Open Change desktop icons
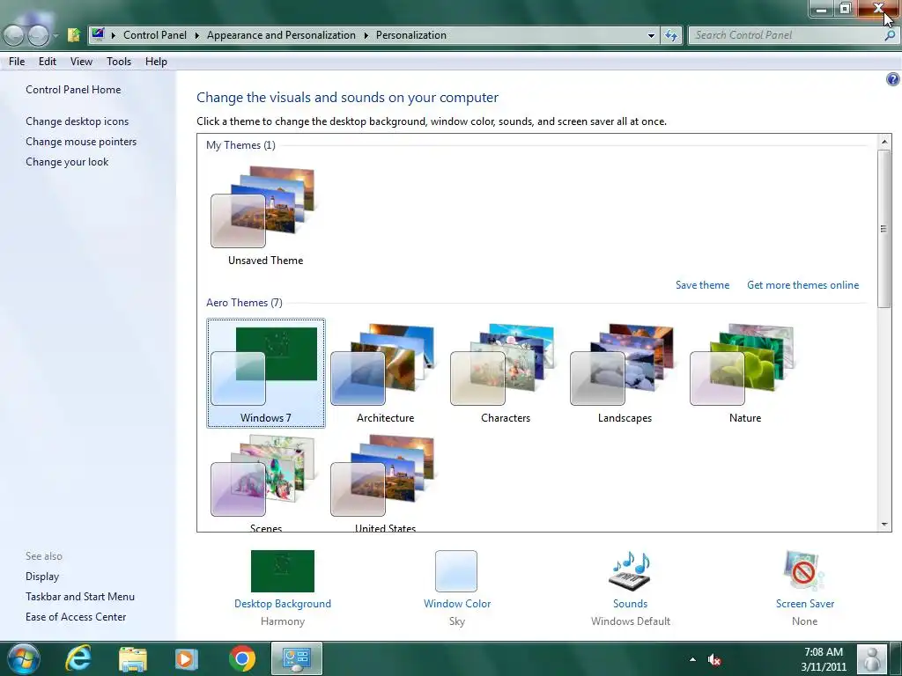Screen dimensions: 902x676 (78, 121)
